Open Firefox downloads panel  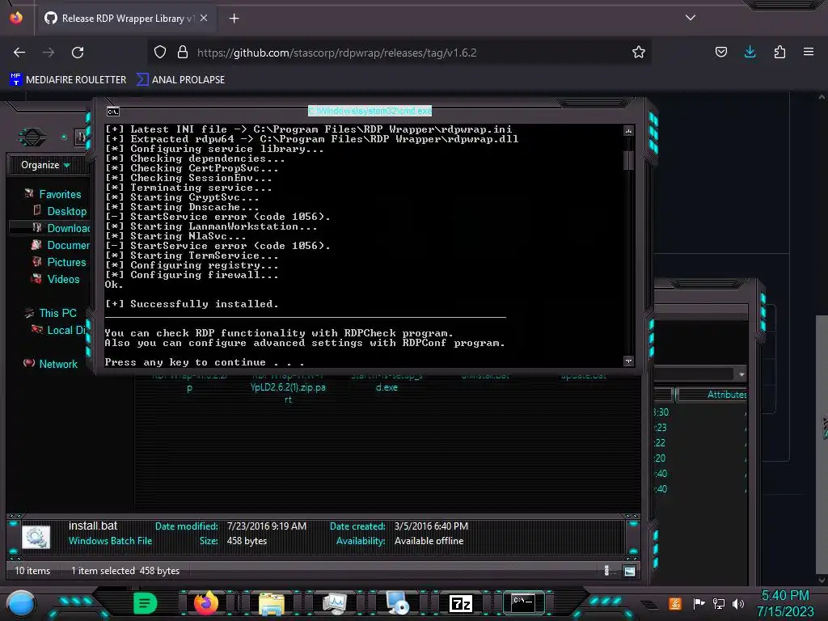point(750,52)
